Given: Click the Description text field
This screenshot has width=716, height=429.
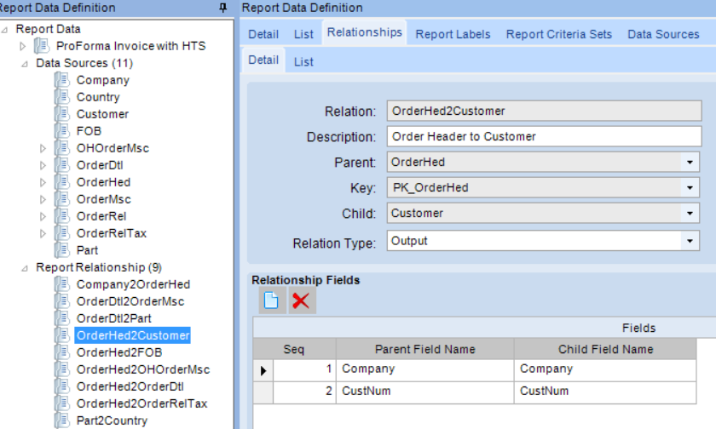Looking at the screenshot, I should point(544,136).
